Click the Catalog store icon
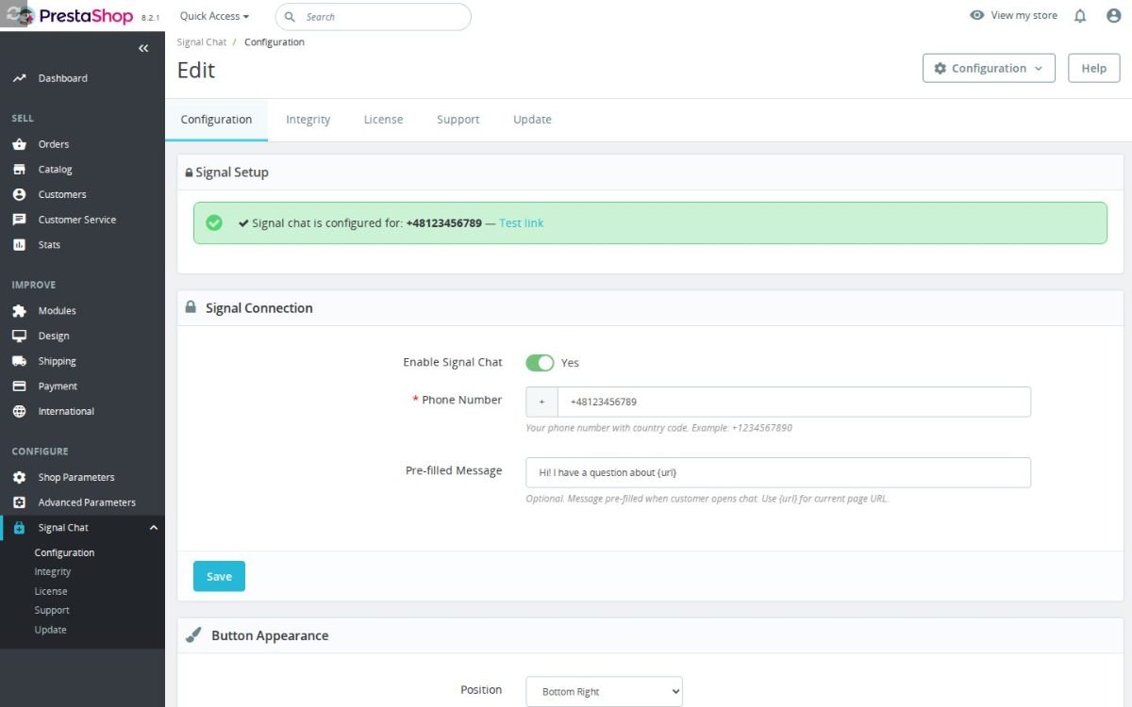Screen dimensions: 1132x707 click(19, 170)
